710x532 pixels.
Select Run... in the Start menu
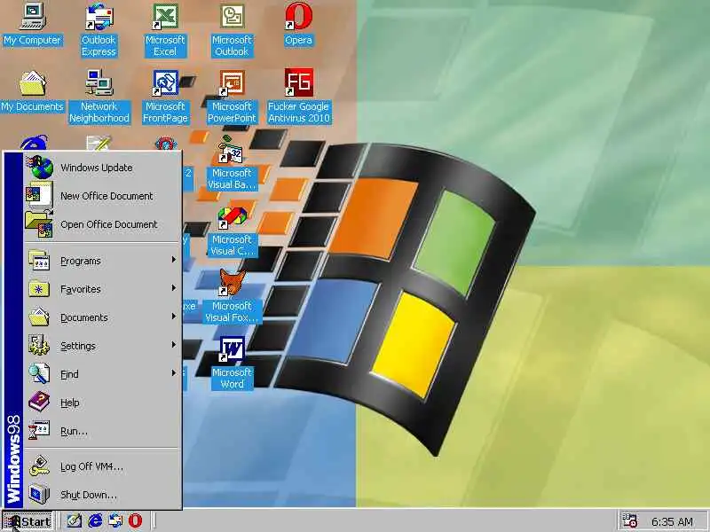(103, 431)
